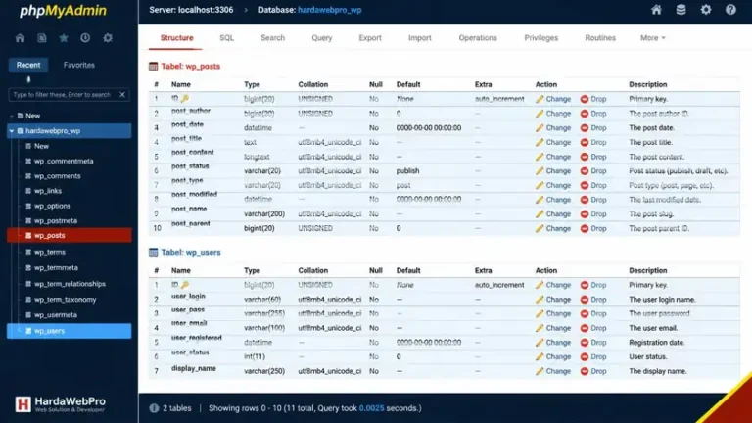The image size is (752, 423).
Task: Click Drop link for user_pass
Action: (598, 313)
